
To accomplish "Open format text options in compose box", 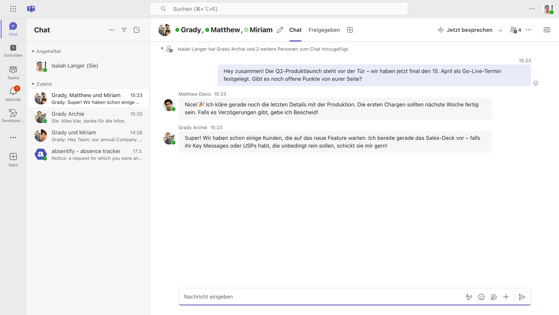I will [x=469, y=297].
